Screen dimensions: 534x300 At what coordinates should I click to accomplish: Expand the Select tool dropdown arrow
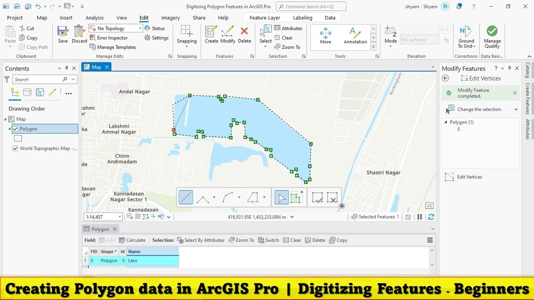[x=265, y=47]
